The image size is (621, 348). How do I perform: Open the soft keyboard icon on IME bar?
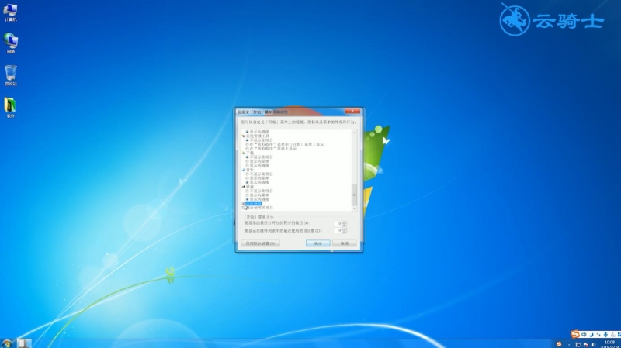pos(612,335)
